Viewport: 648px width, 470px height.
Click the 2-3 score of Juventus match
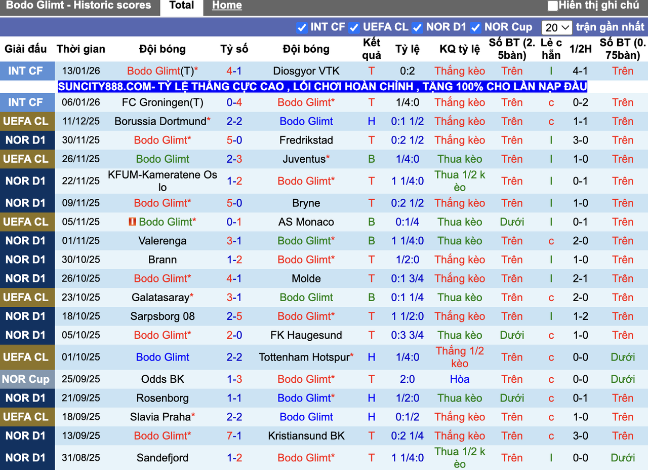[x=234, y=159]
